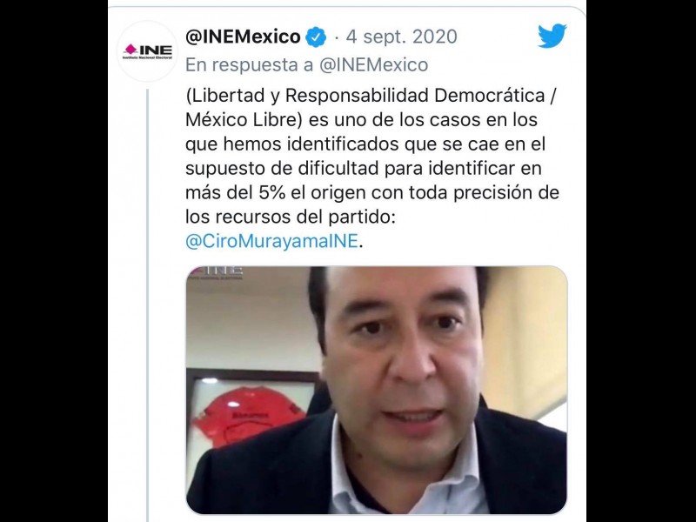Click the Twitter bird logo
The width and height of the screenshot is (696, 522).
click(552, 36)
